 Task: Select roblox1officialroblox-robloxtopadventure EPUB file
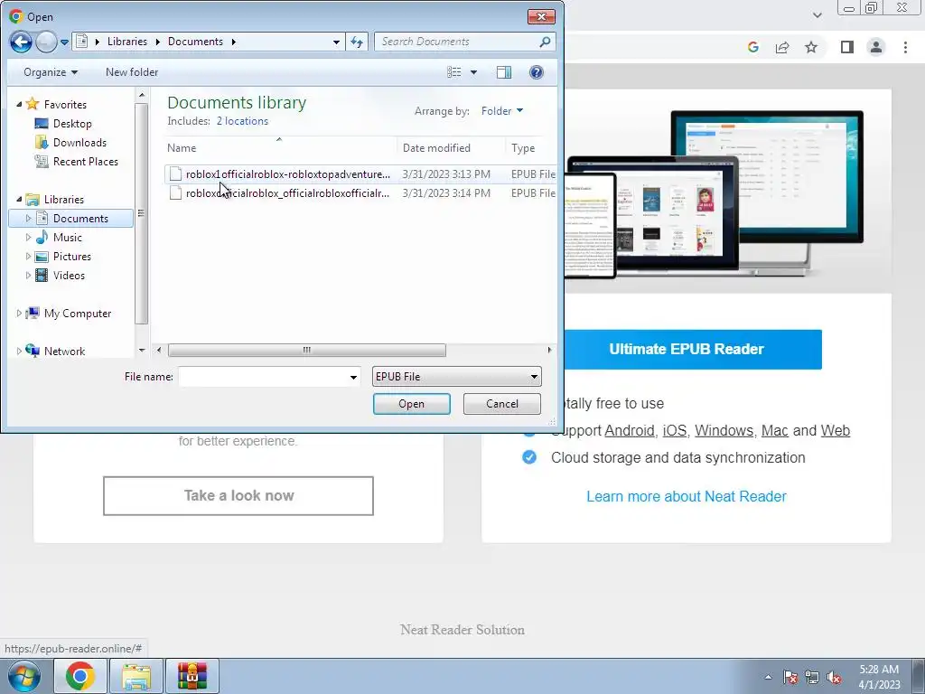click(x=360, y=174)
